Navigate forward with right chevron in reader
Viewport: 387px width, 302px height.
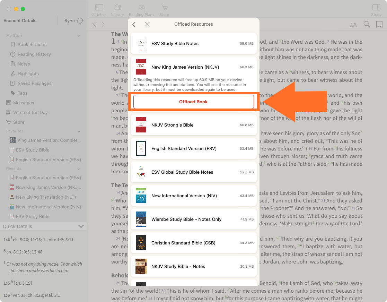pos(103,24)
